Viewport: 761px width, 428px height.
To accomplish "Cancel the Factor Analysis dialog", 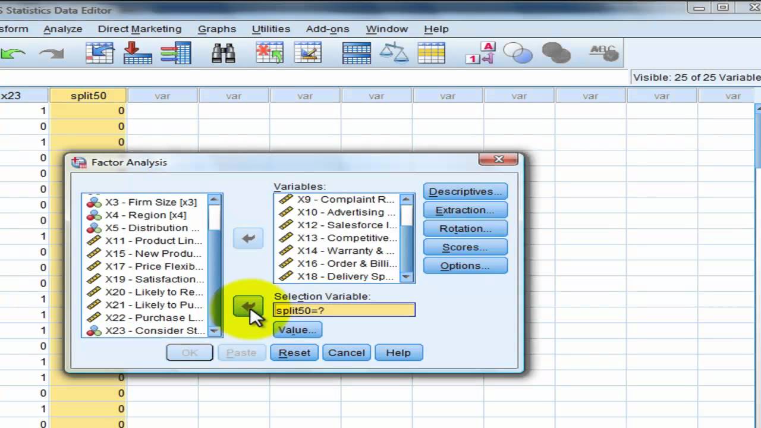I will [347, 353].
